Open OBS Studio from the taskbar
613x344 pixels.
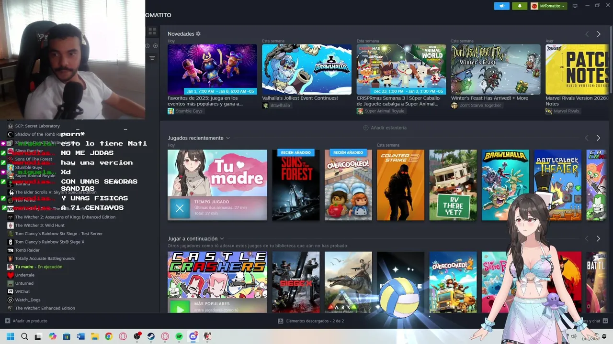(137, 336)
